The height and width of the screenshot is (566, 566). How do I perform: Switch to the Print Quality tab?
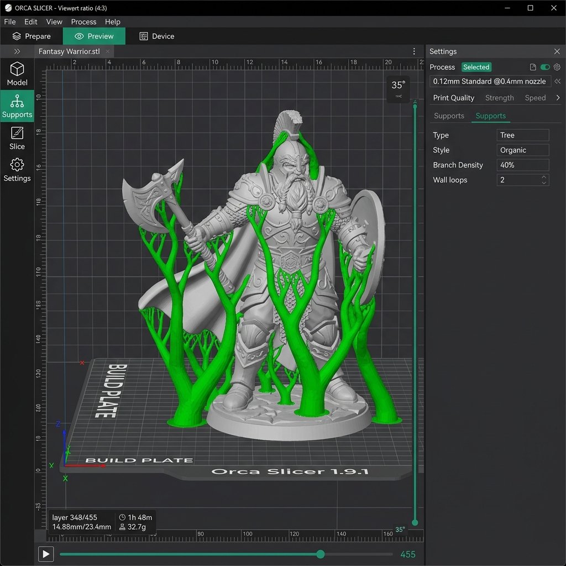pyautogui.click(x=453, y=98)
